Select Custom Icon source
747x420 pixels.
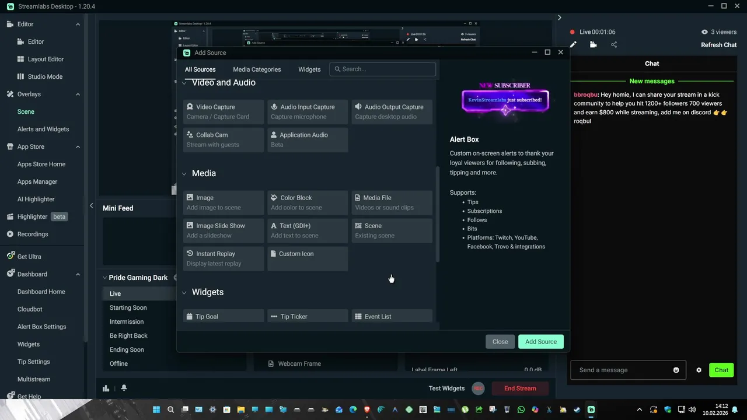tap(308, 259)
